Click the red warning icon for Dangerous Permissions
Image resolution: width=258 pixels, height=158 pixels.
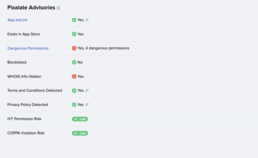[74, 48]
